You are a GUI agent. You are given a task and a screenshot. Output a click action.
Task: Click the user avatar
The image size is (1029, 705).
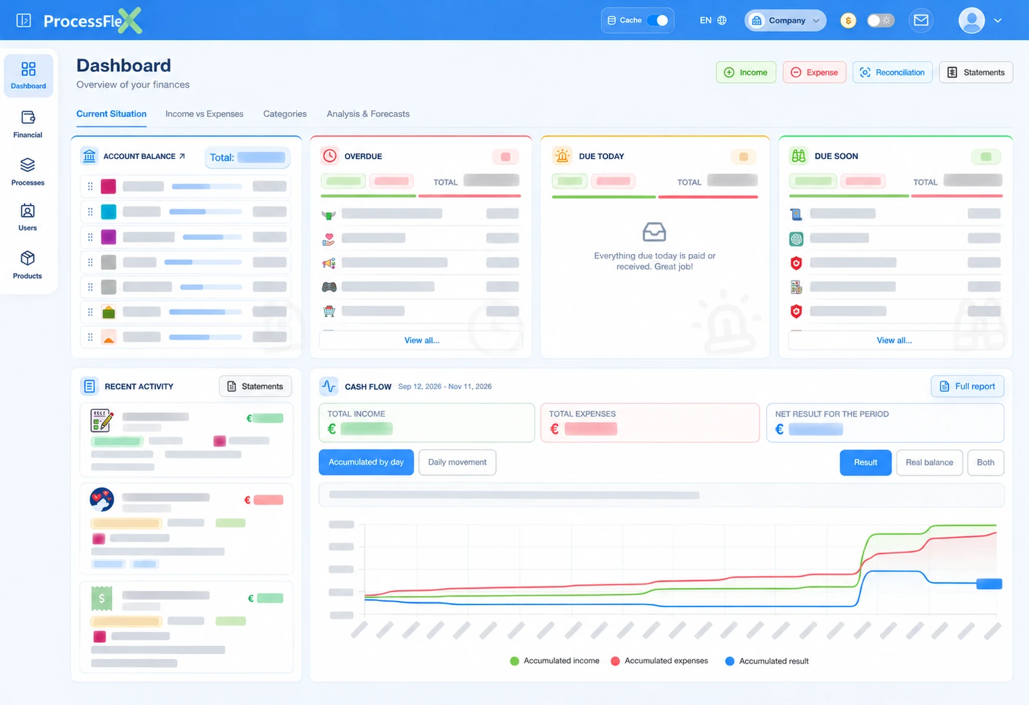click(x=971, y=20)
